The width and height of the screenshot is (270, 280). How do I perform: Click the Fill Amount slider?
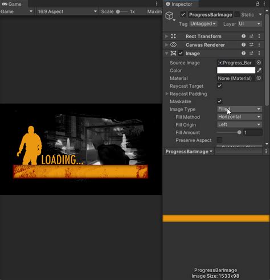point(229,132)
